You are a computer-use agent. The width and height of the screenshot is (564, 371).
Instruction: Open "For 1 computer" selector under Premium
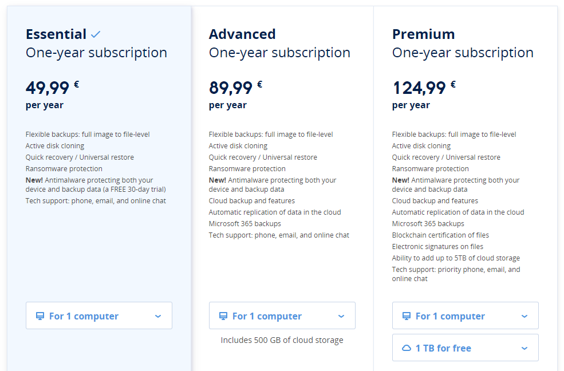pos(465,315)
